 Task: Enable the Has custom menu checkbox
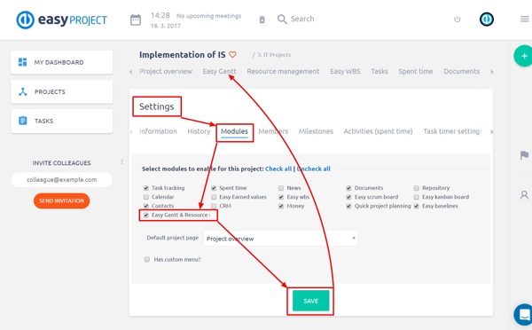pyautogui.click(x=147, y=259)
